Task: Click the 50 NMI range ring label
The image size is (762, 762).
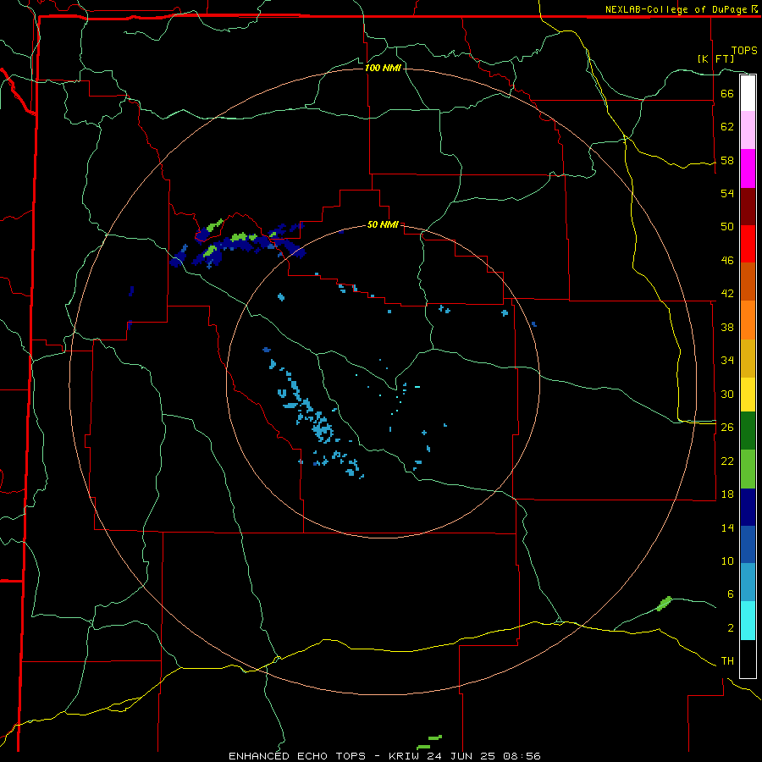Action: tap(383, 224)
